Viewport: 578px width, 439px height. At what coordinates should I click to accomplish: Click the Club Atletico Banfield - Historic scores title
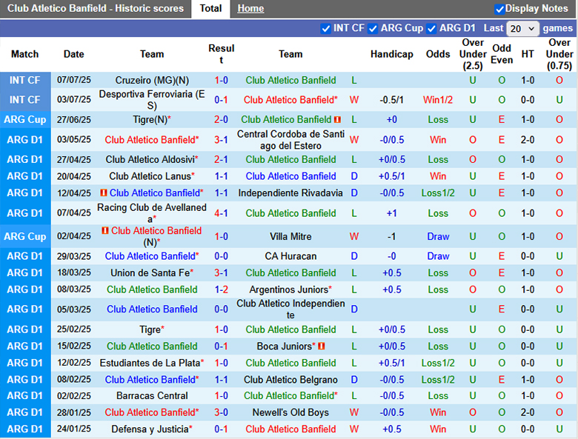click(x=96, y=8)
